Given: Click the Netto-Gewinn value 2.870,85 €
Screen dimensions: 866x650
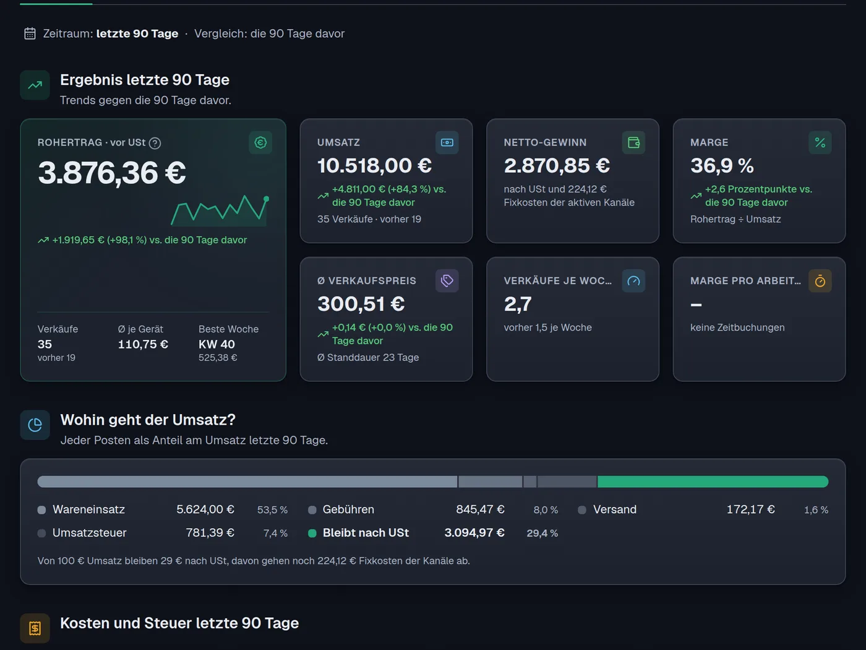Looking at the screenshot, I should point(557,165).
